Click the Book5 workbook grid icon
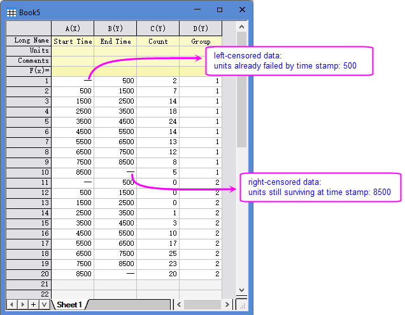This screenshot has height=315, width=405. click(11, 13)
